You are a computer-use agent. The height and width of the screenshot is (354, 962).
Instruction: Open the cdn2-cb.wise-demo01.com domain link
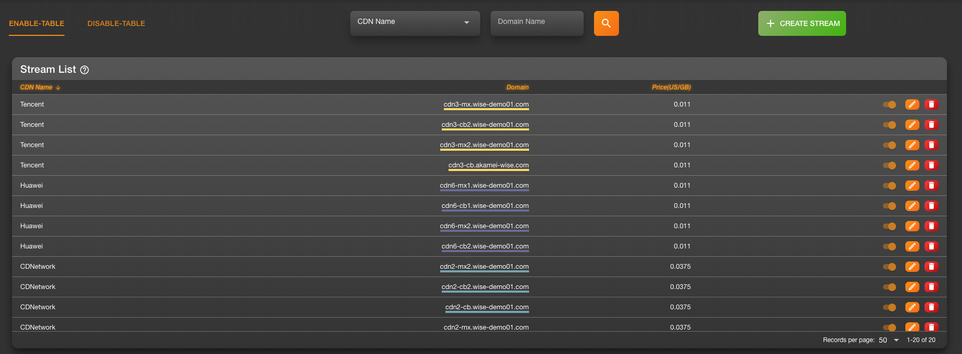tap(487, 307)
